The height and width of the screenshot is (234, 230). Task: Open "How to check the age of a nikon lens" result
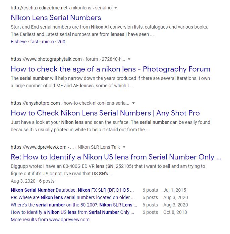pyautogui.click(x=110, y=69)
